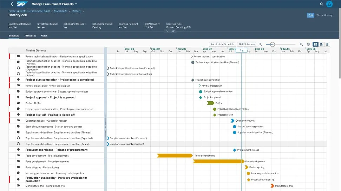Switch to the table-only grid view
Screen dimensions: 341x191
[x=327, y=45]
